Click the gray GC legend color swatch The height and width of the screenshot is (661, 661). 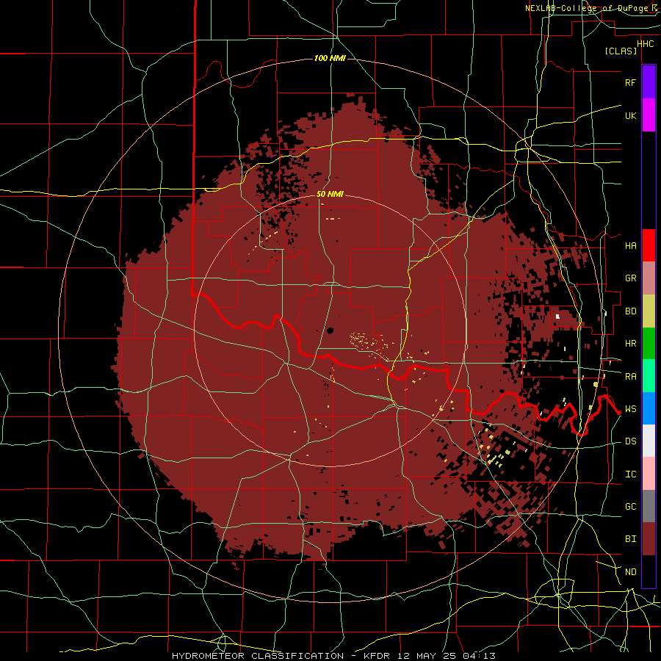649,506
